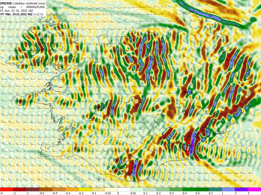This screenshot has width=261, height=195.
Task: Pick the pale khaki legend swatch above -0.1
Action: pos(98,189)
